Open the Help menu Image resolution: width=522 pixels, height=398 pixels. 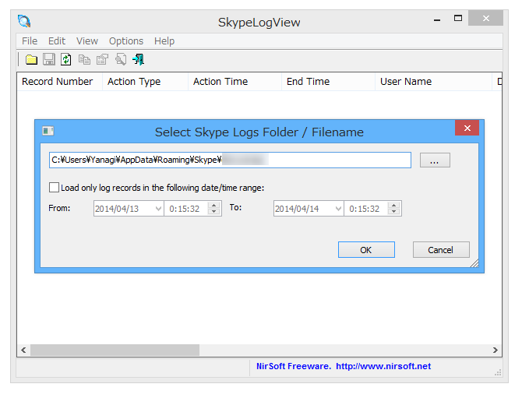tap(164, 41)
